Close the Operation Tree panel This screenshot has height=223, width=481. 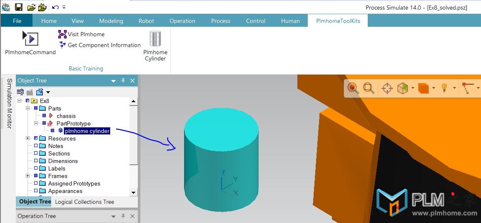pos(132,216)
